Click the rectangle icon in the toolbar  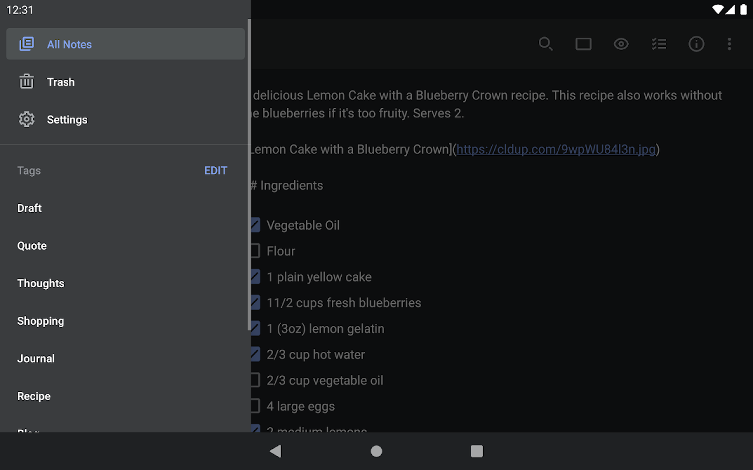583,43
